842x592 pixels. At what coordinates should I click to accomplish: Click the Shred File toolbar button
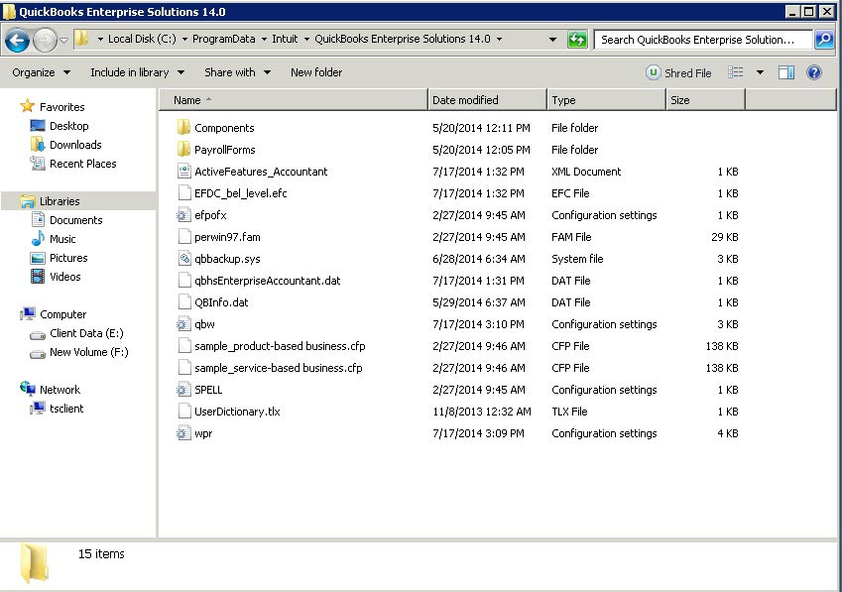pyautogui.click(x=679, y=72)
